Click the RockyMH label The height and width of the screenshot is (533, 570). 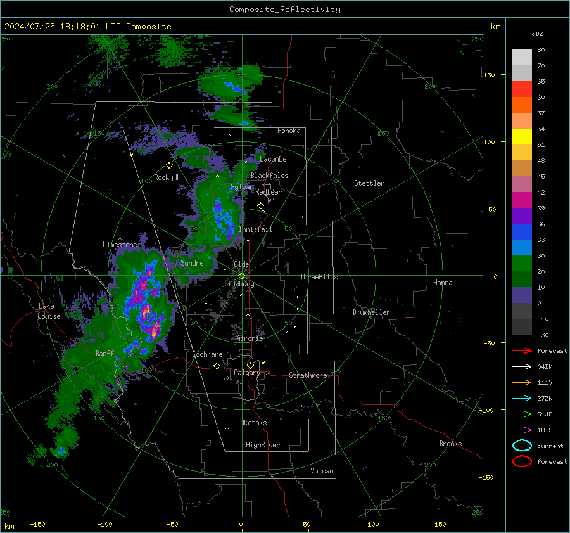coord(167,177)
